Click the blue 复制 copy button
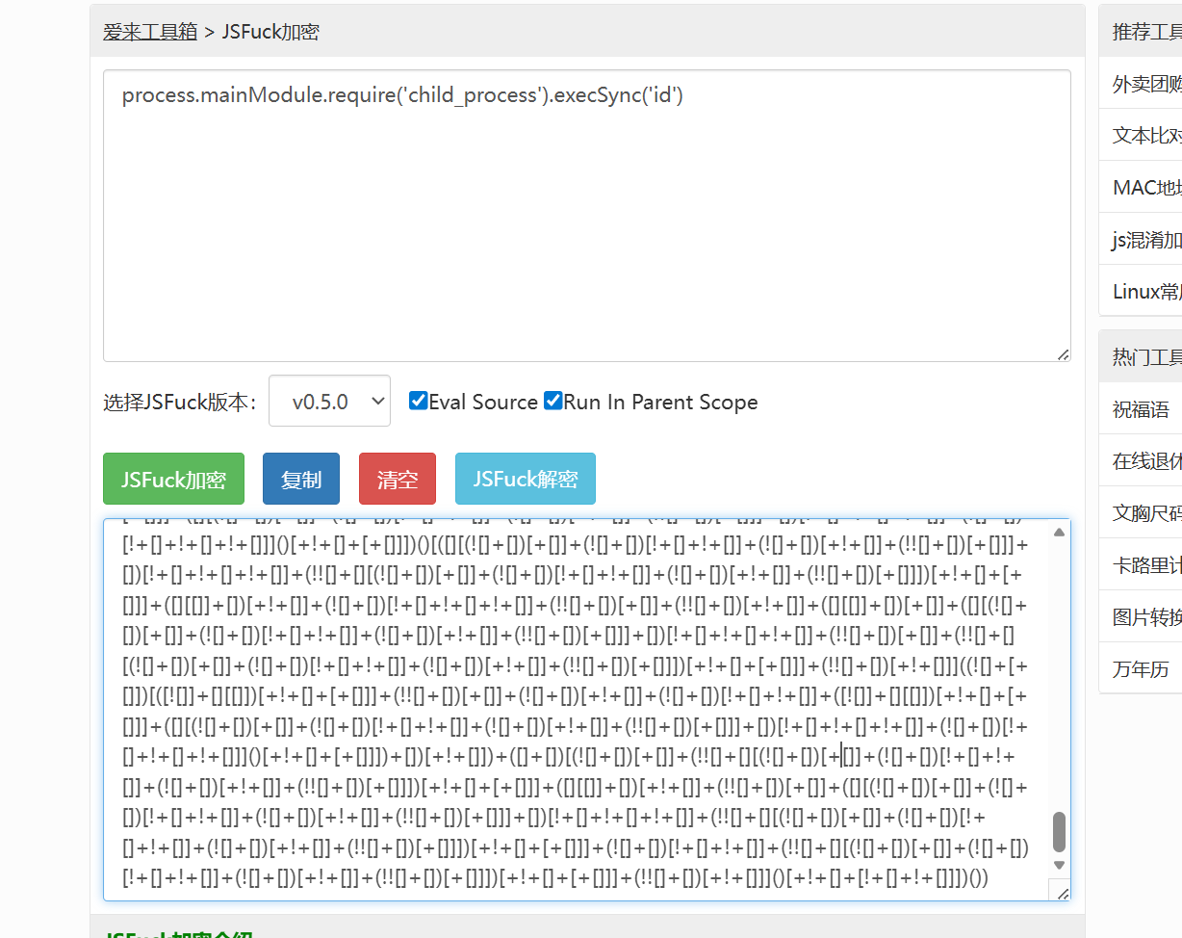1182x938 pixels. pos(301,479)
